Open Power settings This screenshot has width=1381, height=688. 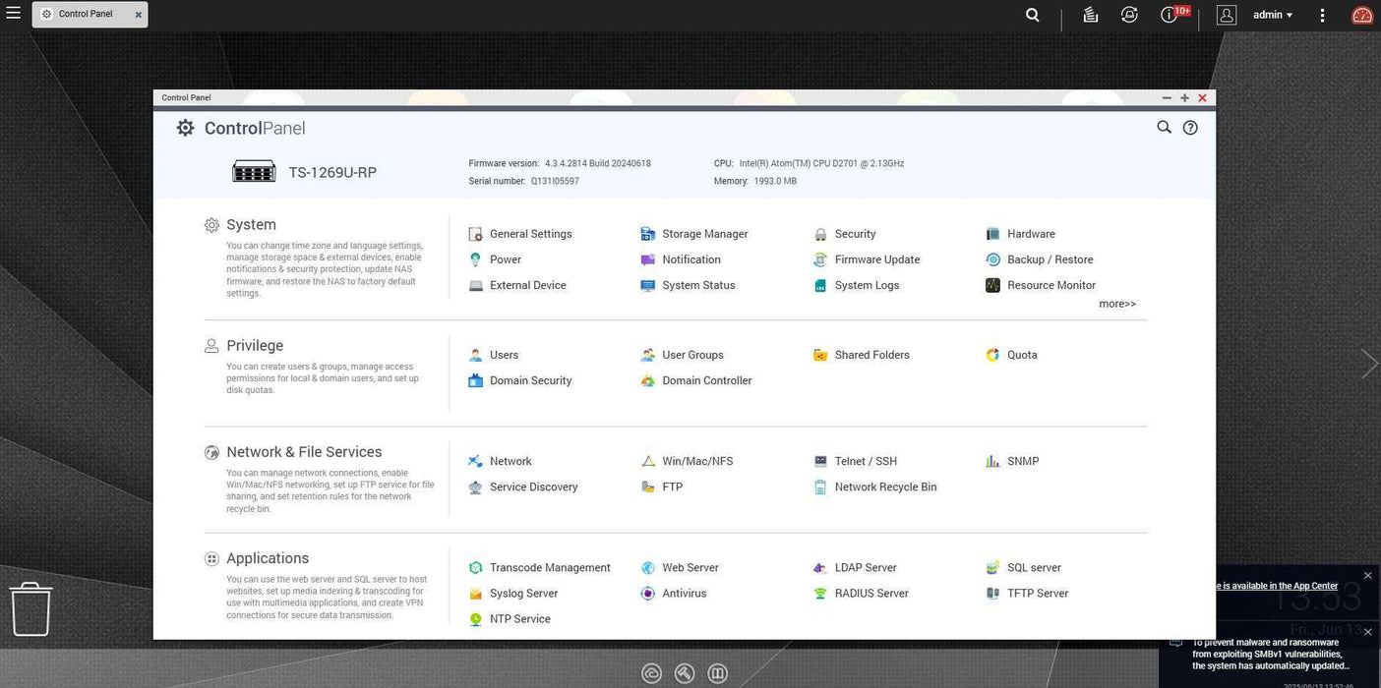(x=495, y=259)
